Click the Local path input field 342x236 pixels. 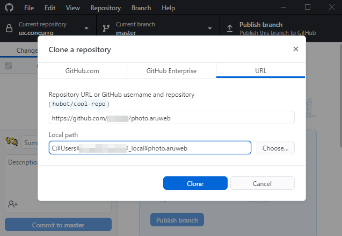click(150, 148)
